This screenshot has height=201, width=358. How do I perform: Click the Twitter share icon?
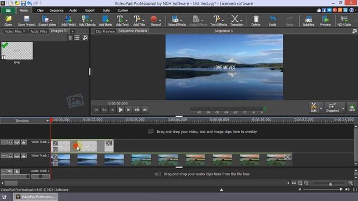(329, 10)
